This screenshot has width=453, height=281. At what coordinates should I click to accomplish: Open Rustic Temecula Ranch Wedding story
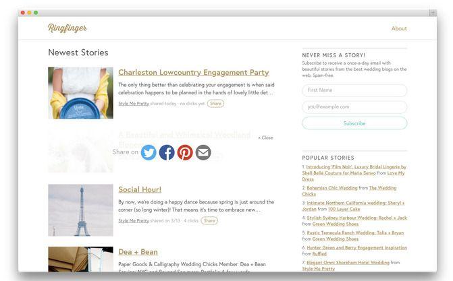(355, 233)
